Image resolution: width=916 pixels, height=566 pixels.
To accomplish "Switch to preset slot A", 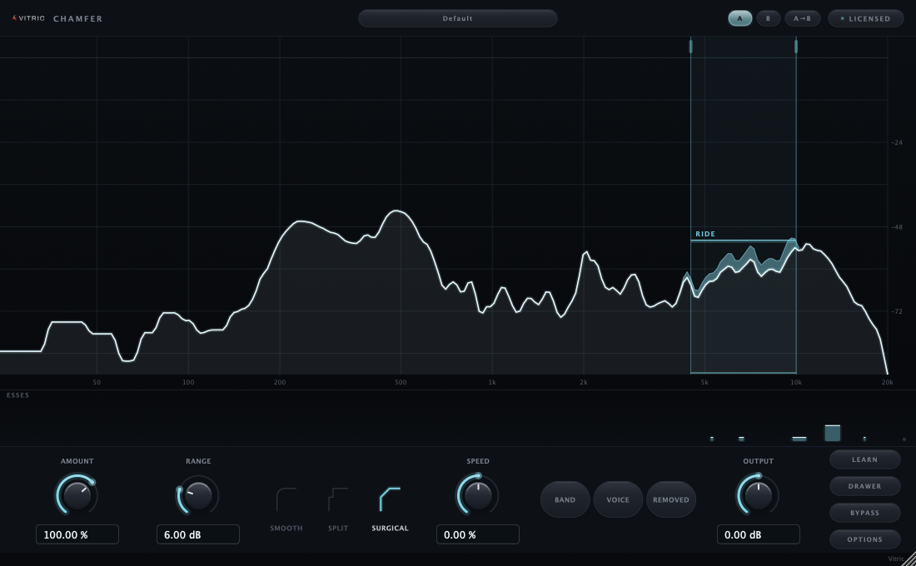I will [739, 18].
